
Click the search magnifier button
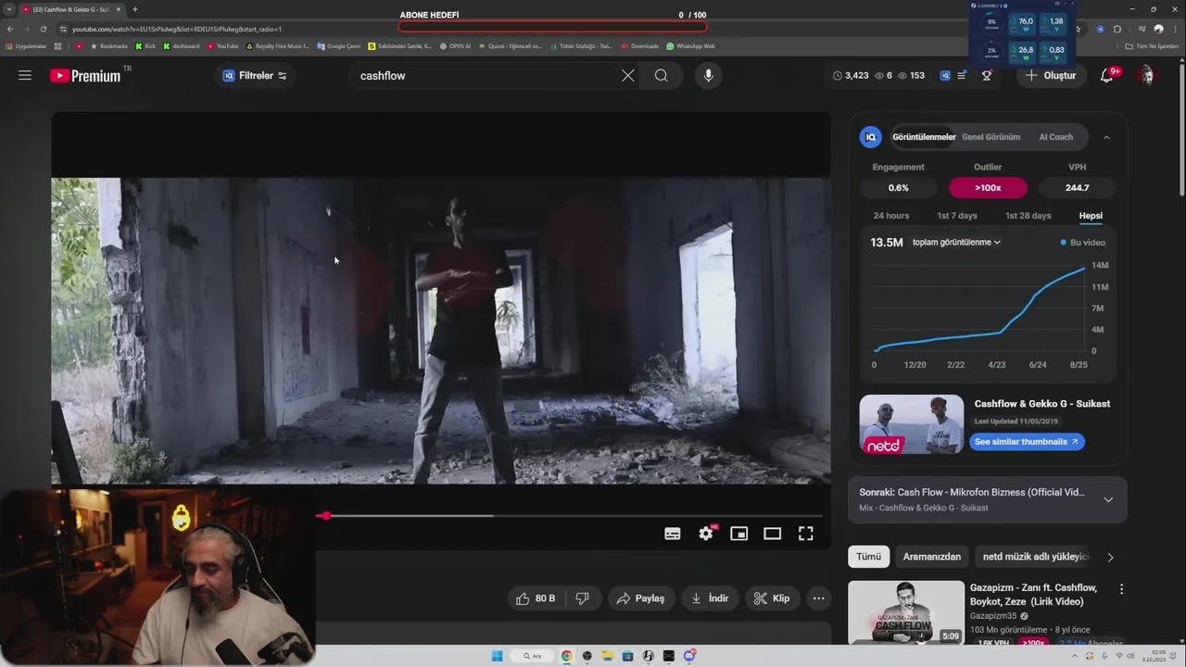tap(661, 76)
